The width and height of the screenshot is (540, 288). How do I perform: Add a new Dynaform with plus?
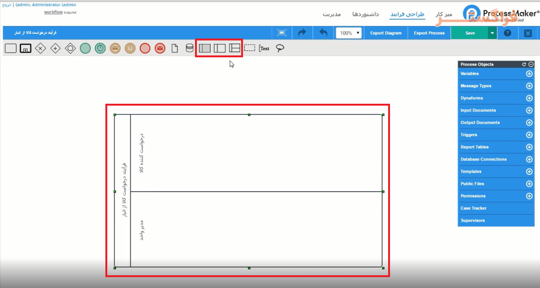[x=529, y=98]
